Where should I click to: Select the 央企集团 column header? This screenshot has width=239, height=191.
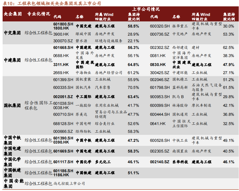coord(13,14)
